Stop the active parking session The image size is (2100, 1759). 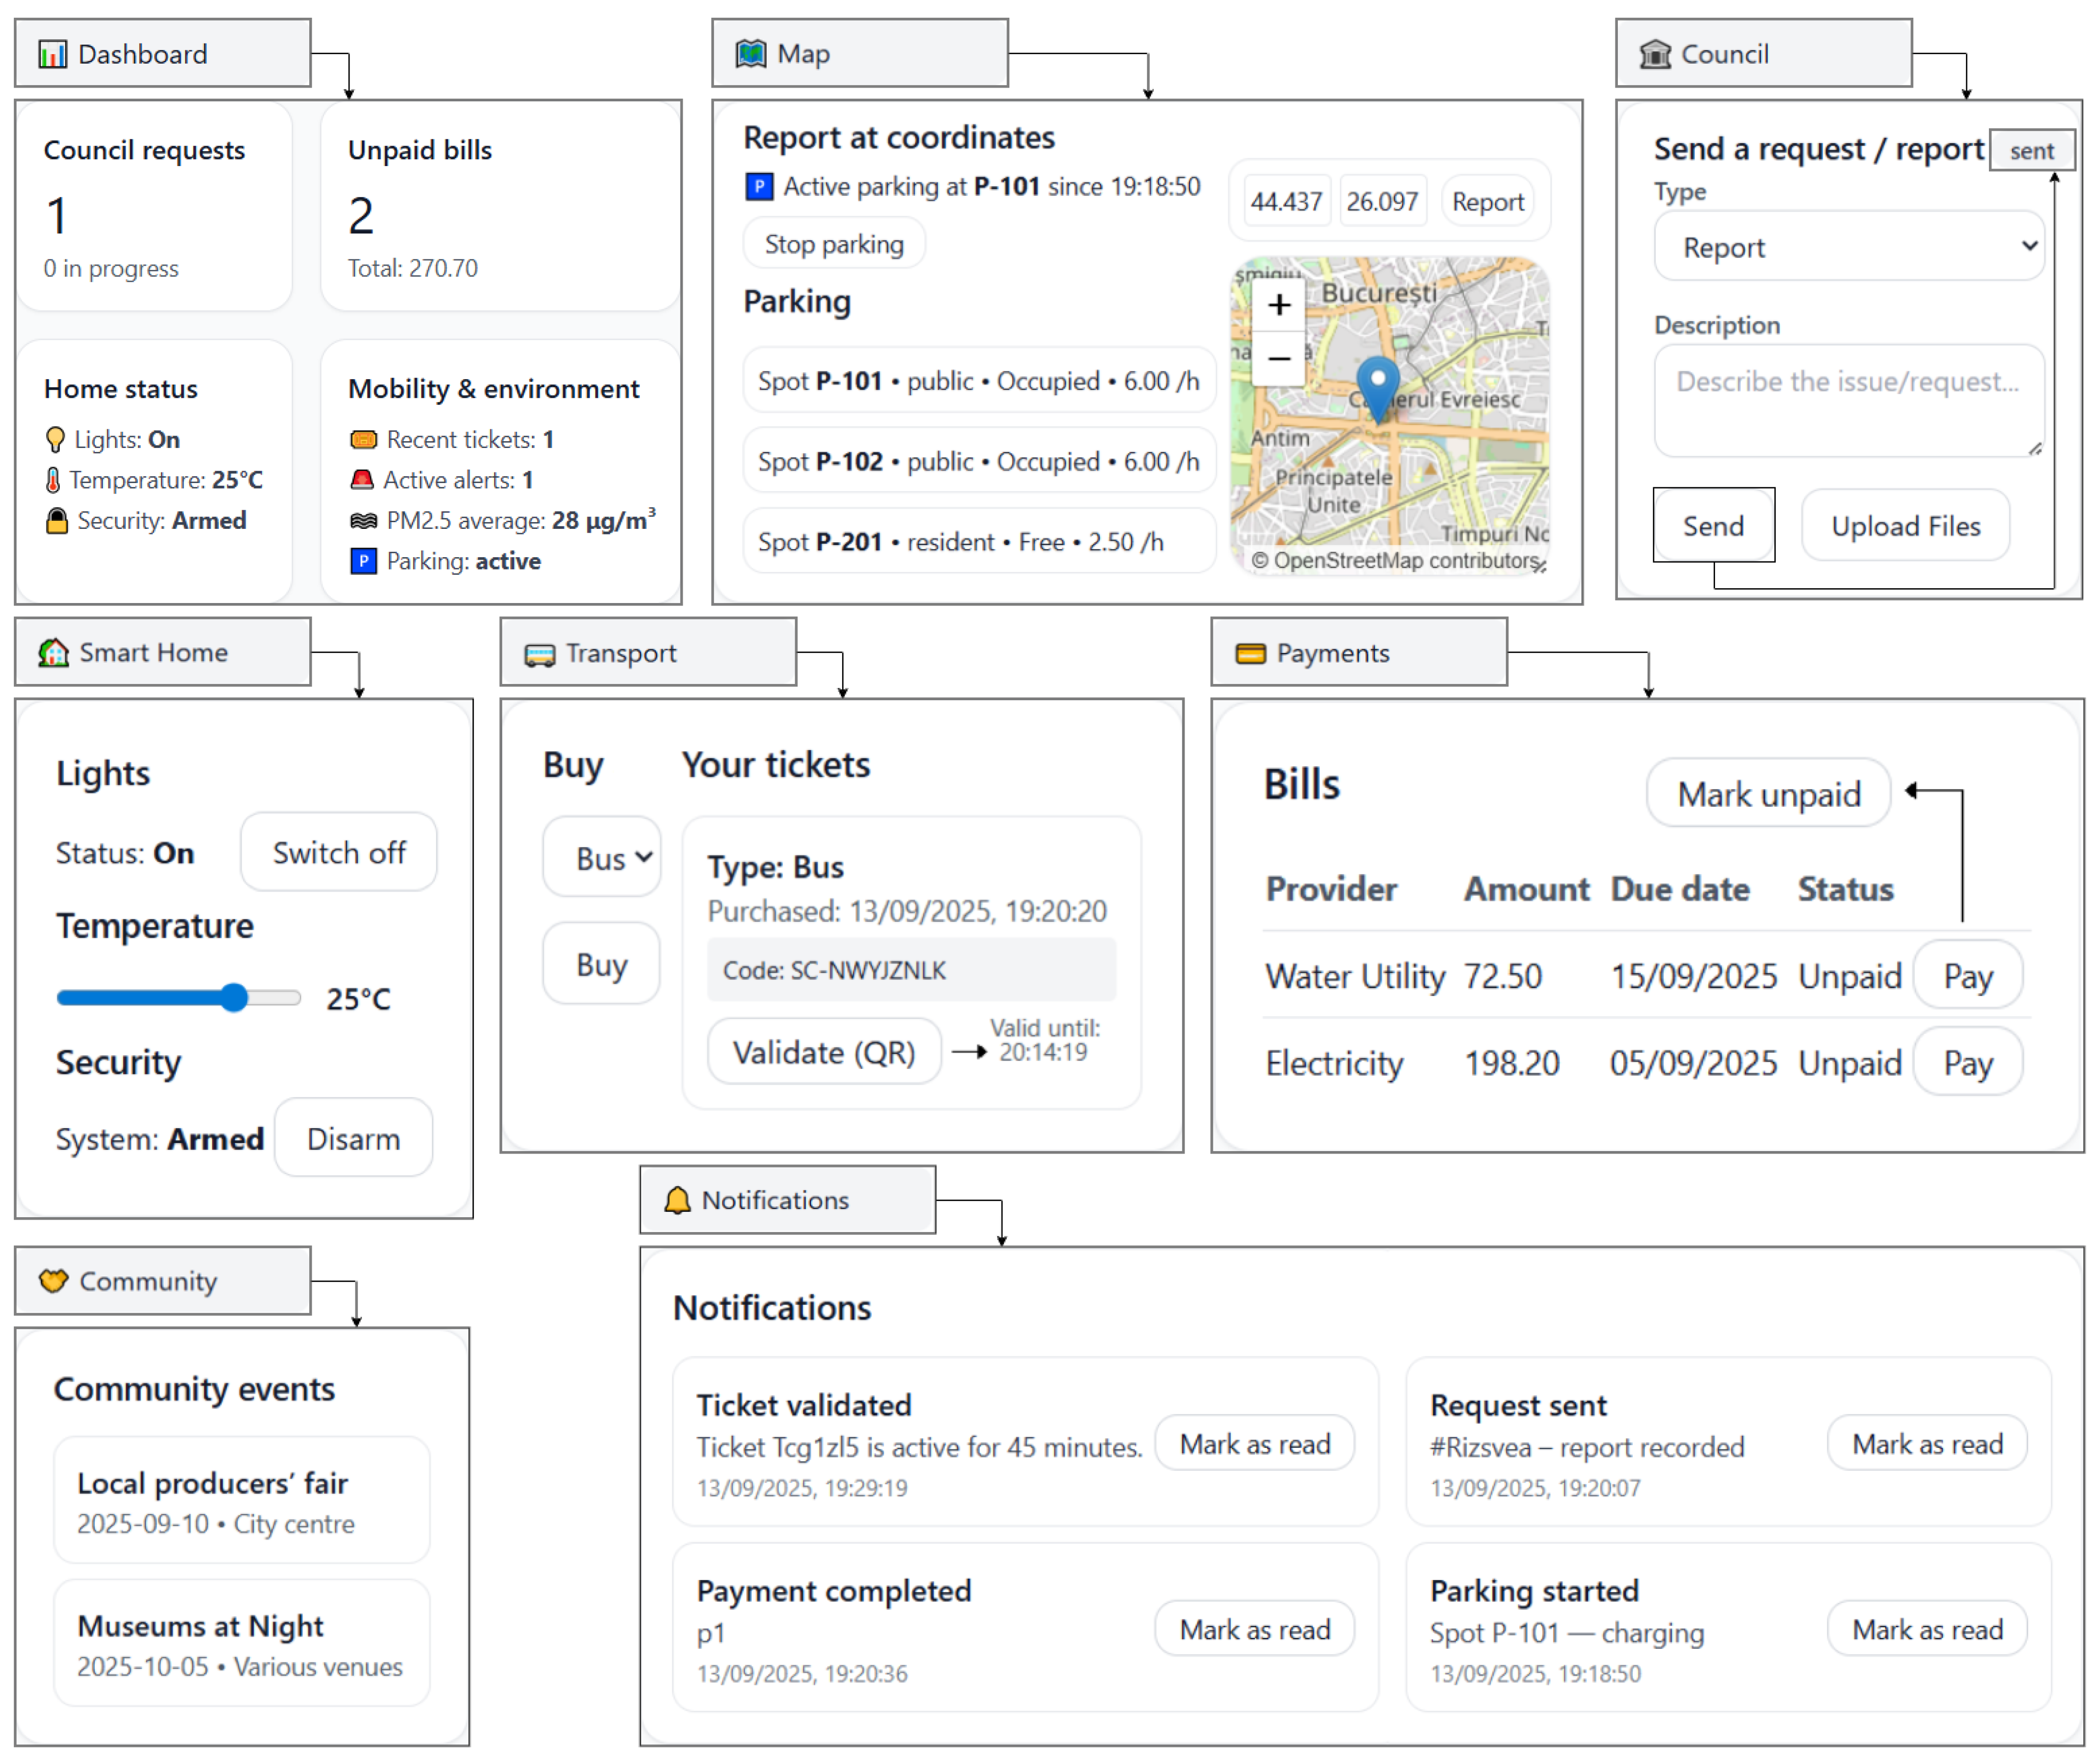click(x=833, y=244)
